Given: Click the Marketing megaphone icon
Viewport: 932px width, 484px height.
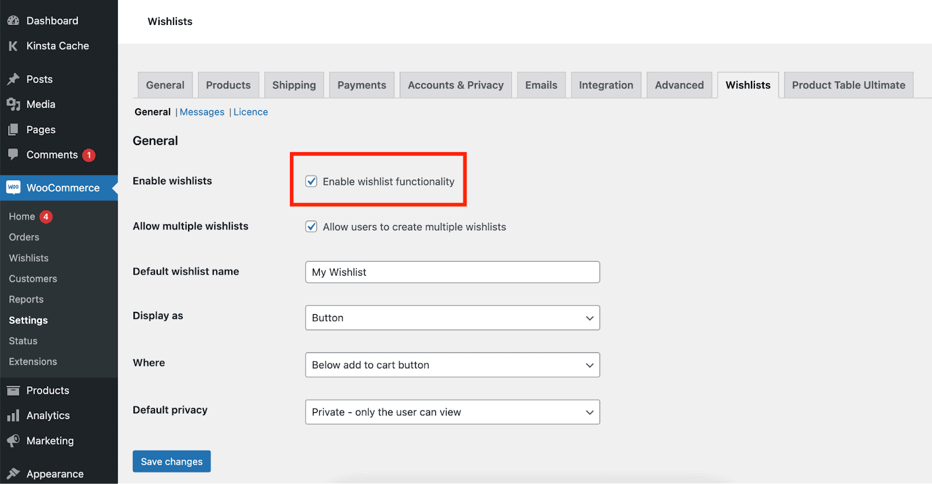Looking at the screenshot, I should point(13,440).
